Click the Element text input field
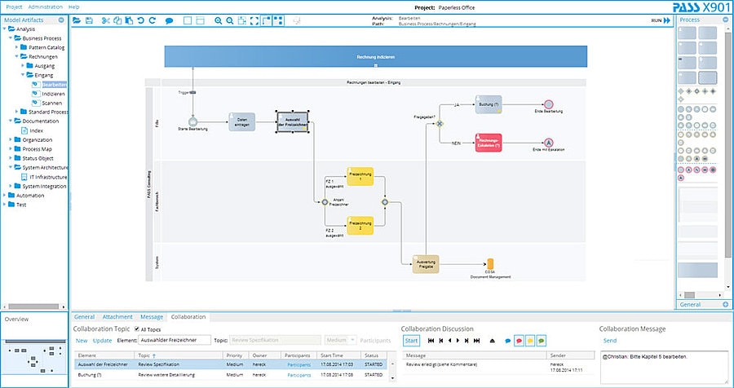The width and height of the screenshot is (734, 388). coord(175,340)
